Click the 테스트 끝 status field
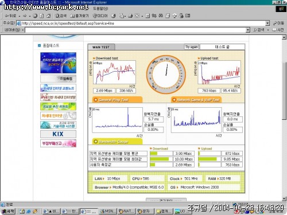The width and height of the screenshot is (287, 215). (x=222, y=47)
